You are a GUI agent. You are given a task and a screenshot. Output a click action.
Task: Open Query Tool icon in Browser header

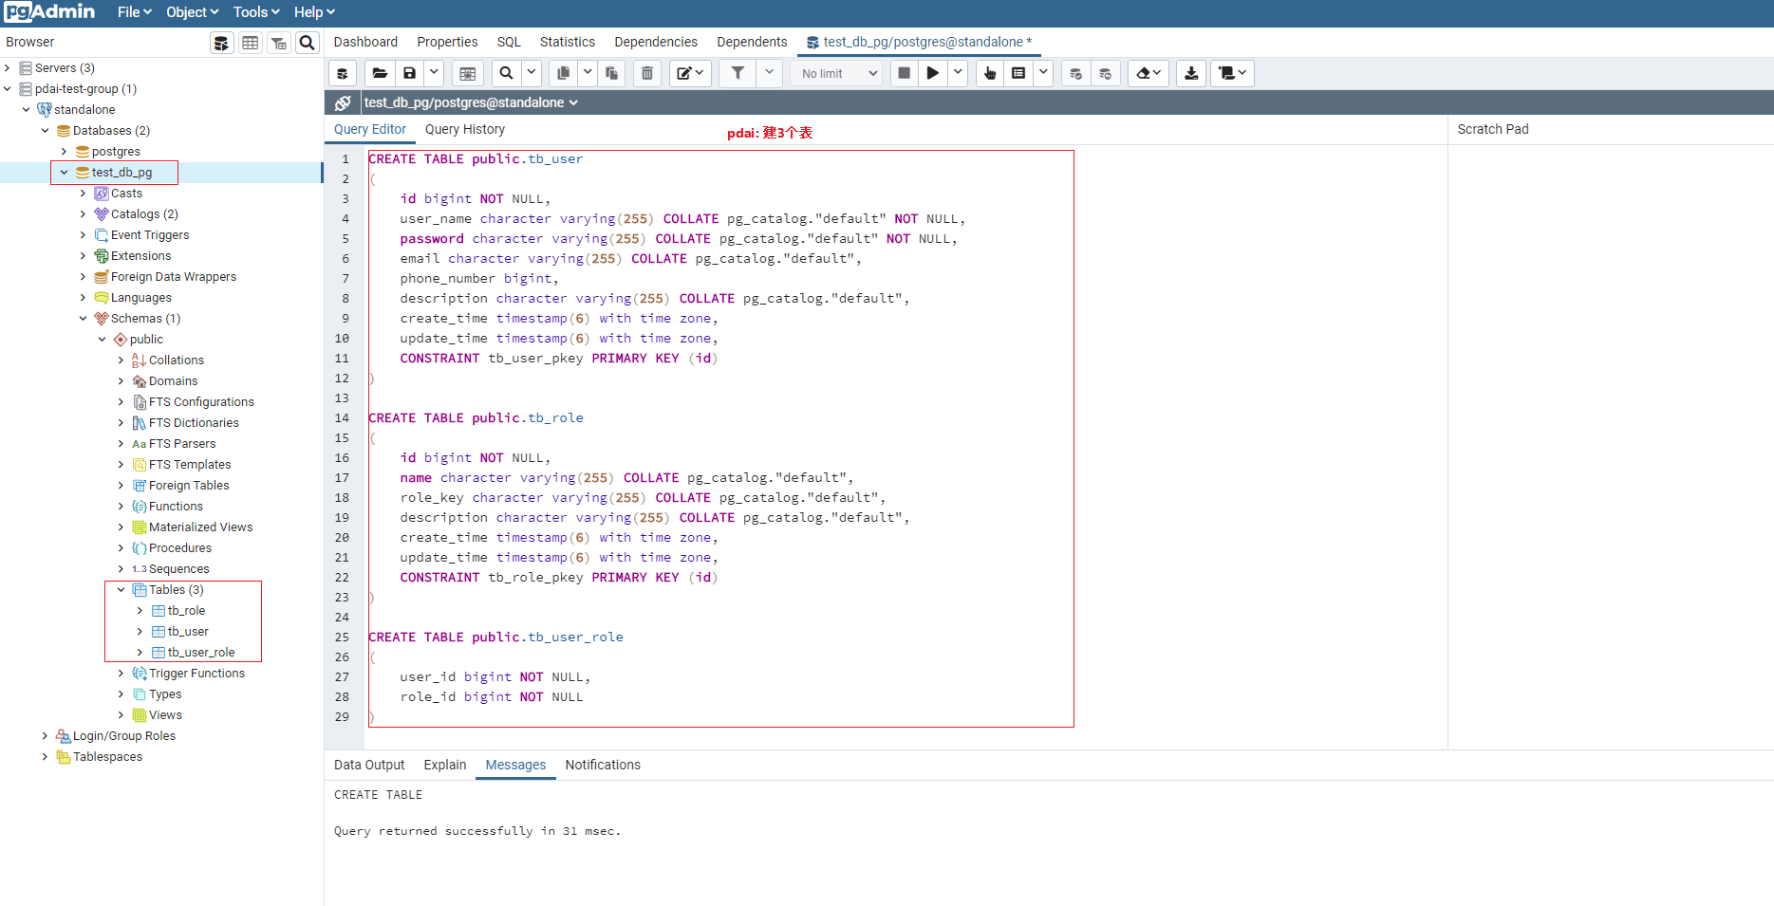(x=221, y=43)
